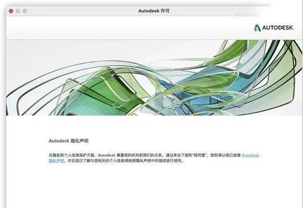Click the heading "Autodesk 隐私声明"

pyautogui.click(x=68, y=141)
